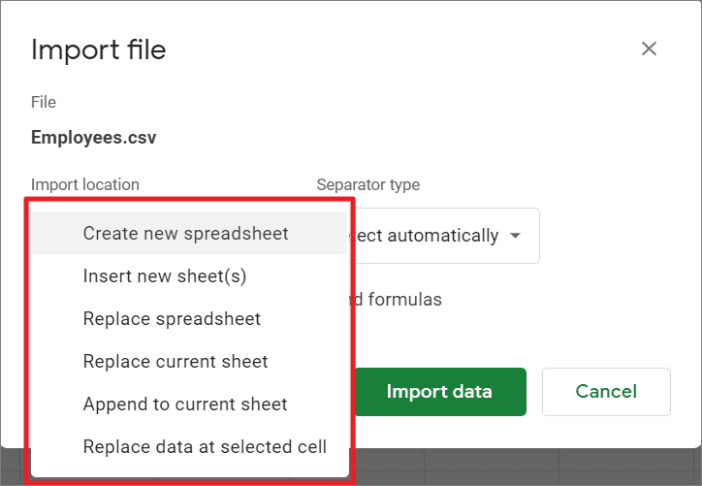
Task: Click the File heading label
Action: 44,102
